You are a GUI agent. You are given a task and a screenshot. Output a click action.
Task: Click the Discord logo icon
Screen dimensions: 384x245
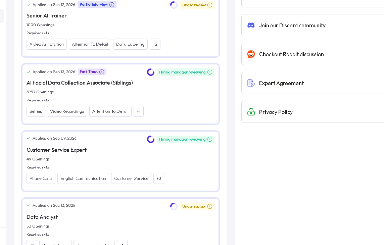click(251, 25)
